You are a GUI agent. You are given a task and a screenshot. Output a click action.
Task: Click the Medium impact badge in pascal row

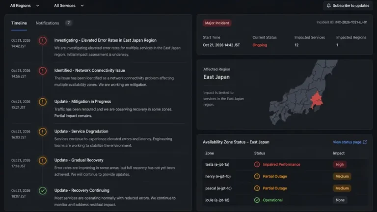click(342, 188)
